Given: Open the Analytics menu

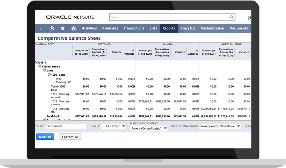Looking at the screenshot, I should click(x=188, y=28).
